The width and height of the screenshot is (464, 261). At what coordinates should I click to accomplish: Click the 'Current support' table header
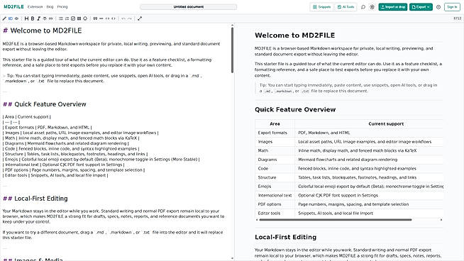[x=386, y=123]
